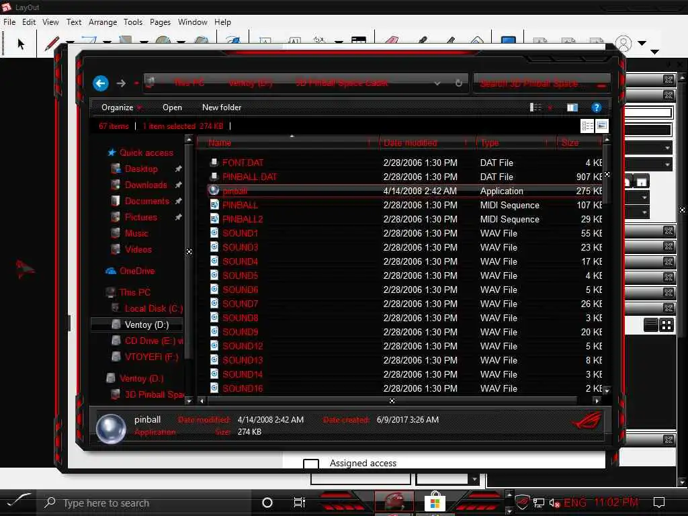Click the FONT.DAT file icon
688x516 pixels.
click(x=214, y=163)
